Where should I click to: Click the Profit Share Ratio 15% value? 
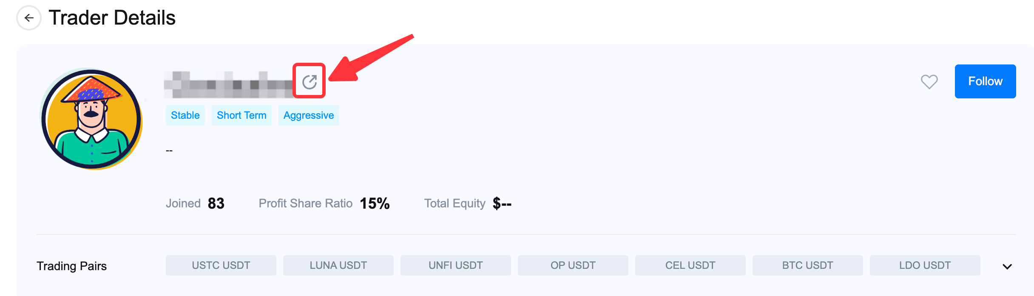375,204
